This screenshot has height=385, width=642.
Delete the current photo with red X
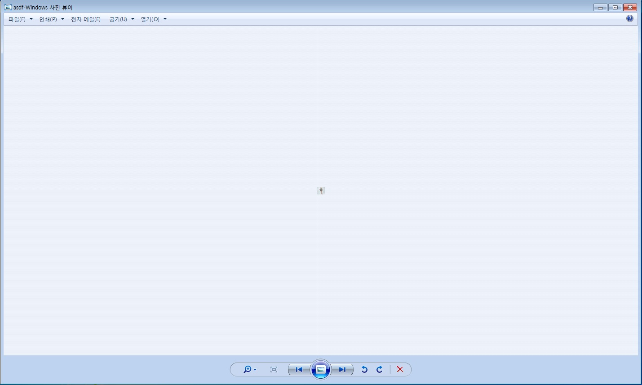point(400,369)
